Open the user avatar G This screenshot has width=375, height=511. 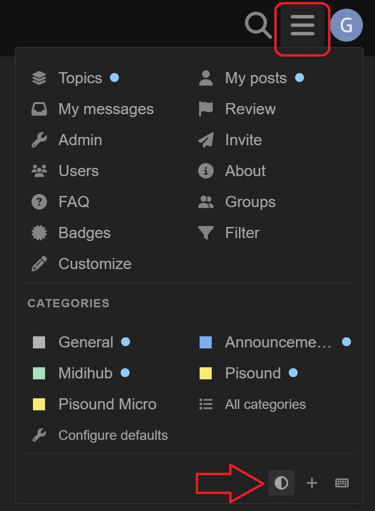coord(346,25)
